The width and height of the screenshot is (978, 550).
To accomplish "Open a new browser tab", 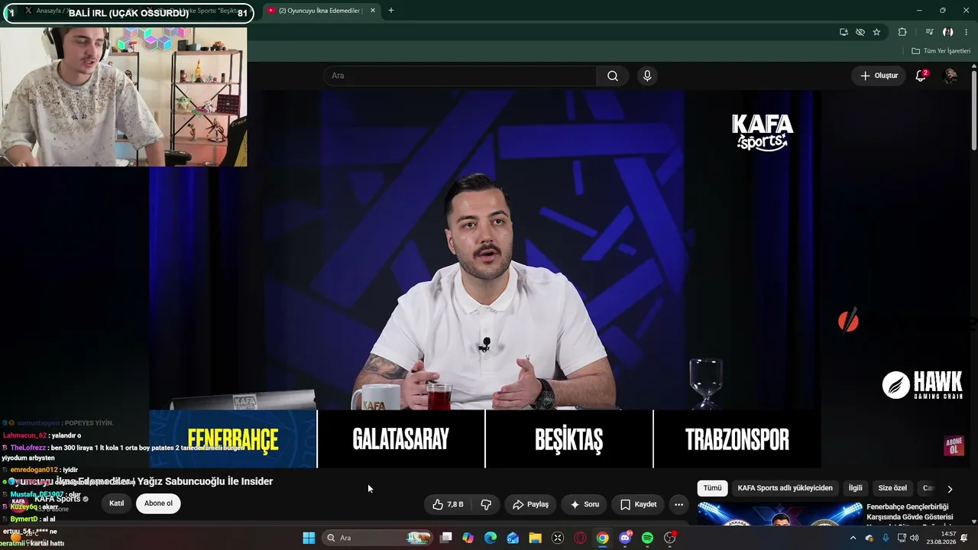I will pos(391,11).
